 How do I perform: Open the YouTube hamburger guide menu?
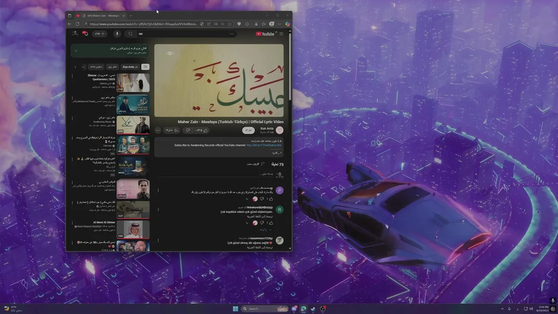(x=282, y=34)
